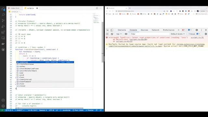Click Port : 5500 Live Server status

[x=78, y=110]
